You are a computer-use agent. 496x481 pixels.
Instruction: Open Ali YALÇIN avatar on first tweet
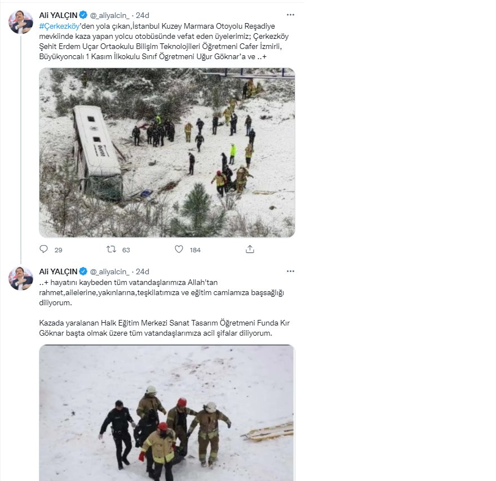click(x=20, y=22)
